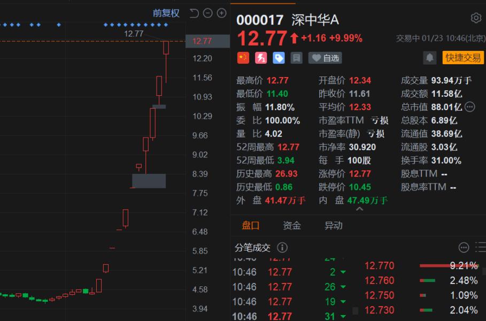Viewport: 486px width, 321px height.
Task: Set an alert via bell icon
Action: coord(429,58)
